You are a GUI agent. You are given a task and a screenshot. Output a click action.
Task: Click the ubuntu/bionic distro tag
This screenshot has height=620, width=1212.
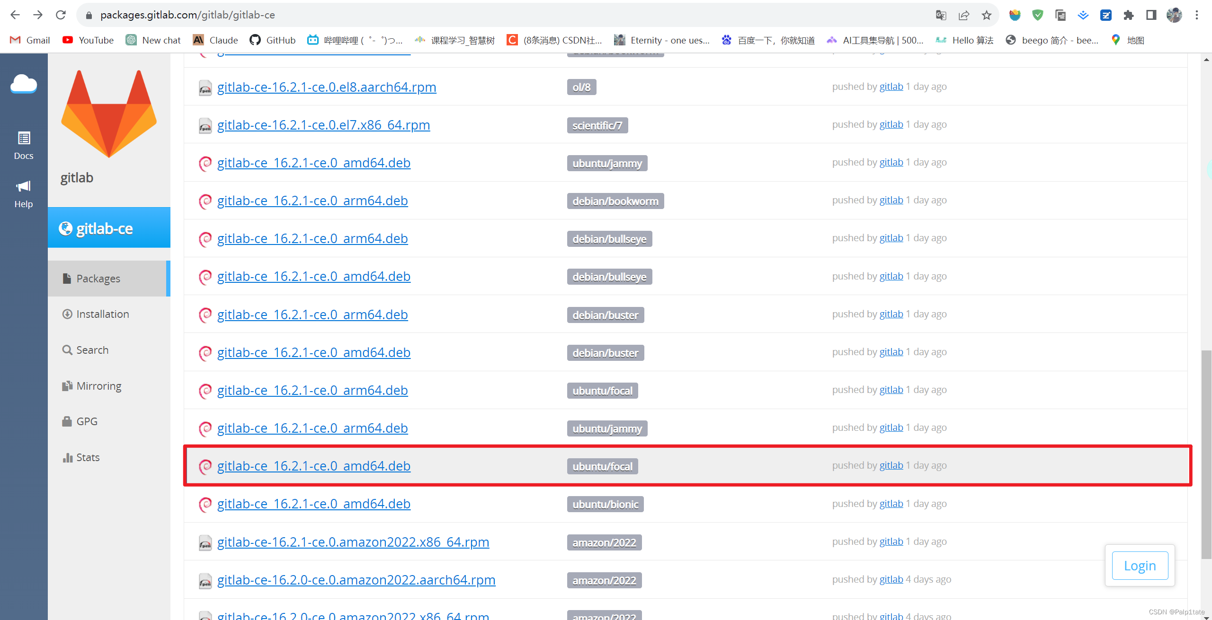pyautogui.click(x=605, y=504)
